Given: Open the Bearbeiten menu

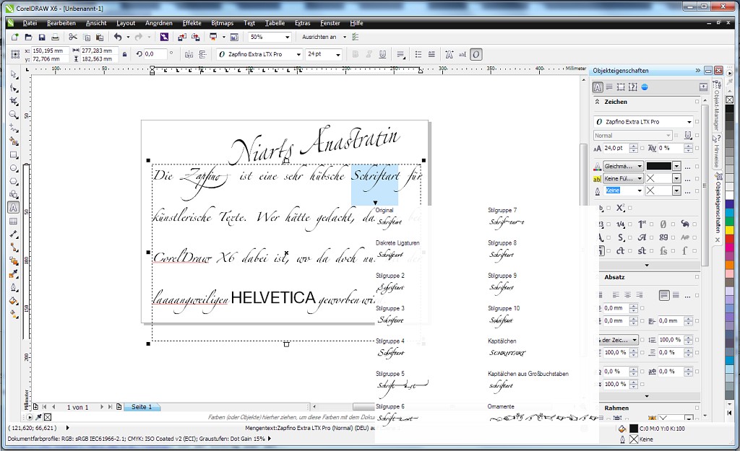Looking at the screenshot, I should click(x=61, y=23).
